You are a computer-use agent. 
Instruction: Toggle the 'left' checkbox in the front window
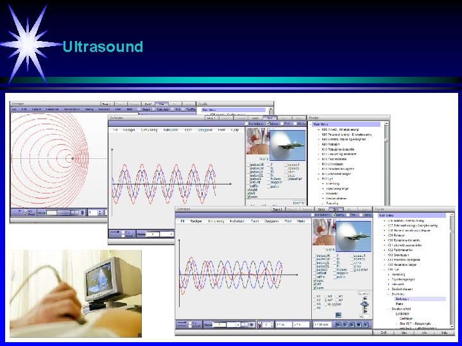click(x=314, y=284)
